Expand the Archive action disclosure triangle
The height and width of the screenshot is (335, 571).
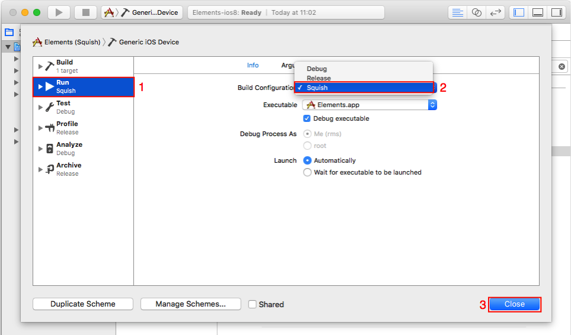[40, 169]
